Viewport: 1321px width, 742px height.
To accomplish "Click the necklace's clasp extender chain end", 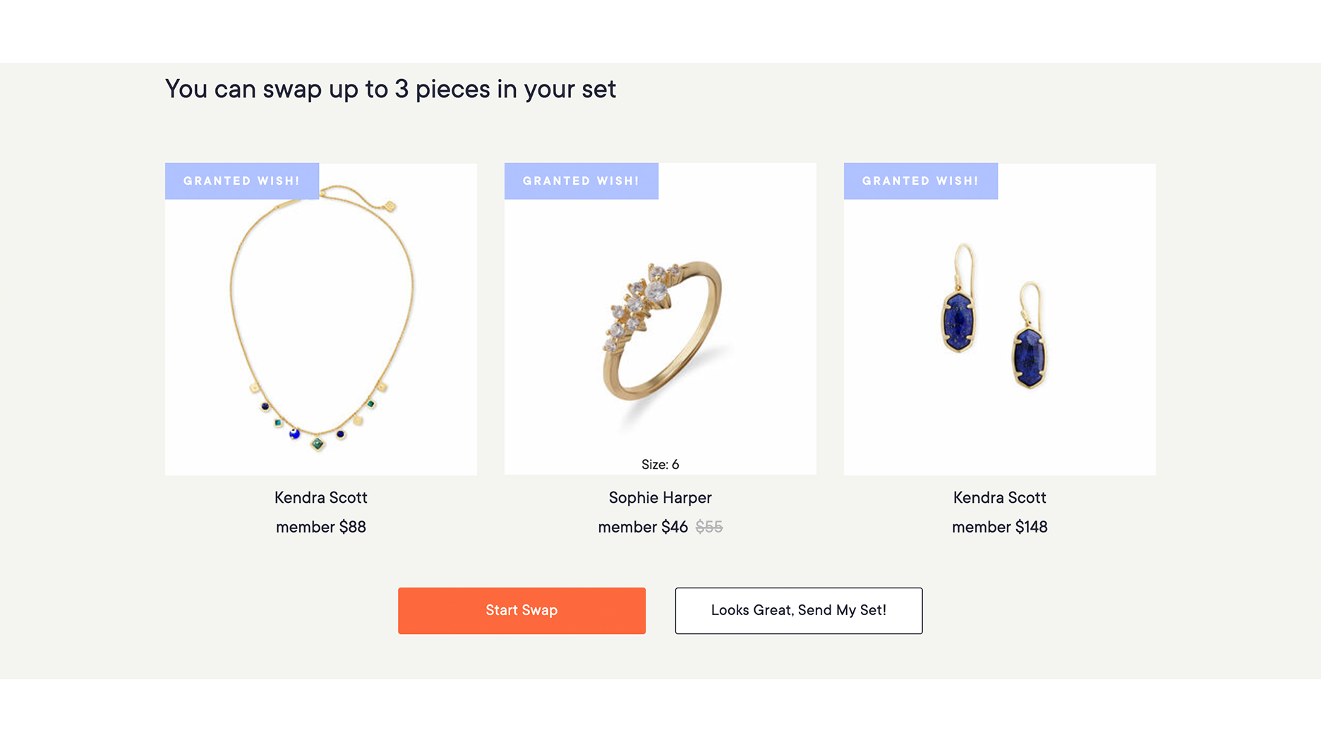I will coord(390,206).
